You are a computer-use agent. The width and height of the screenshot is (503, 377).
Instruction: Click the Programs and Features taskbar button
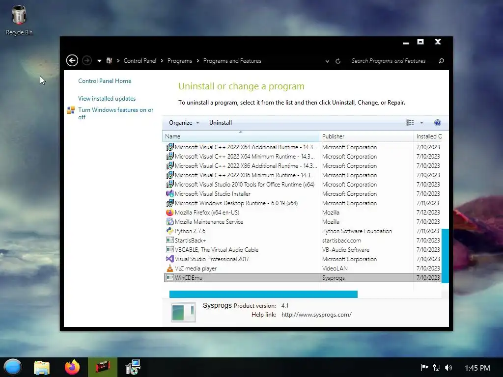click(x=133, y=367)
